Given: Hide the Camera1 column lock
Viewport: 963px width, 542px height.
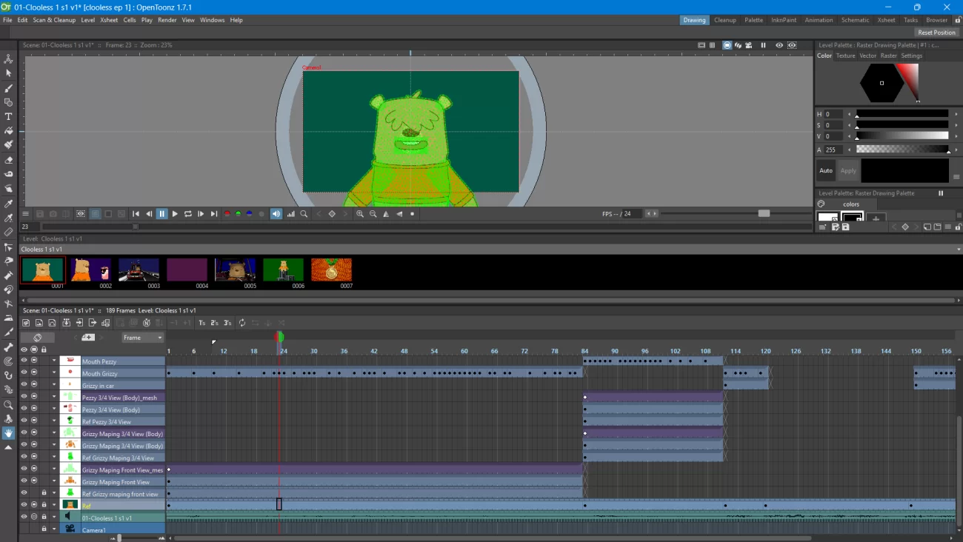Looking at the screenshot, I should click(44, 529).
